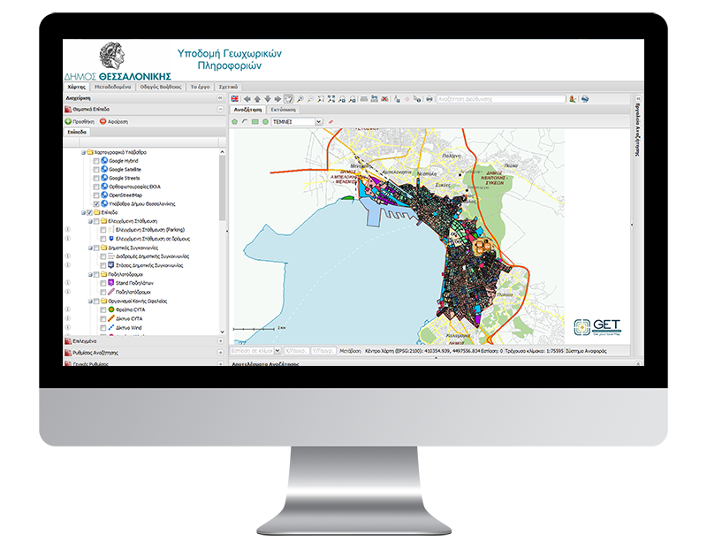This screenshot has width=707, height=550.
Task: Switch language with the British flag icon
Action: 234,99
